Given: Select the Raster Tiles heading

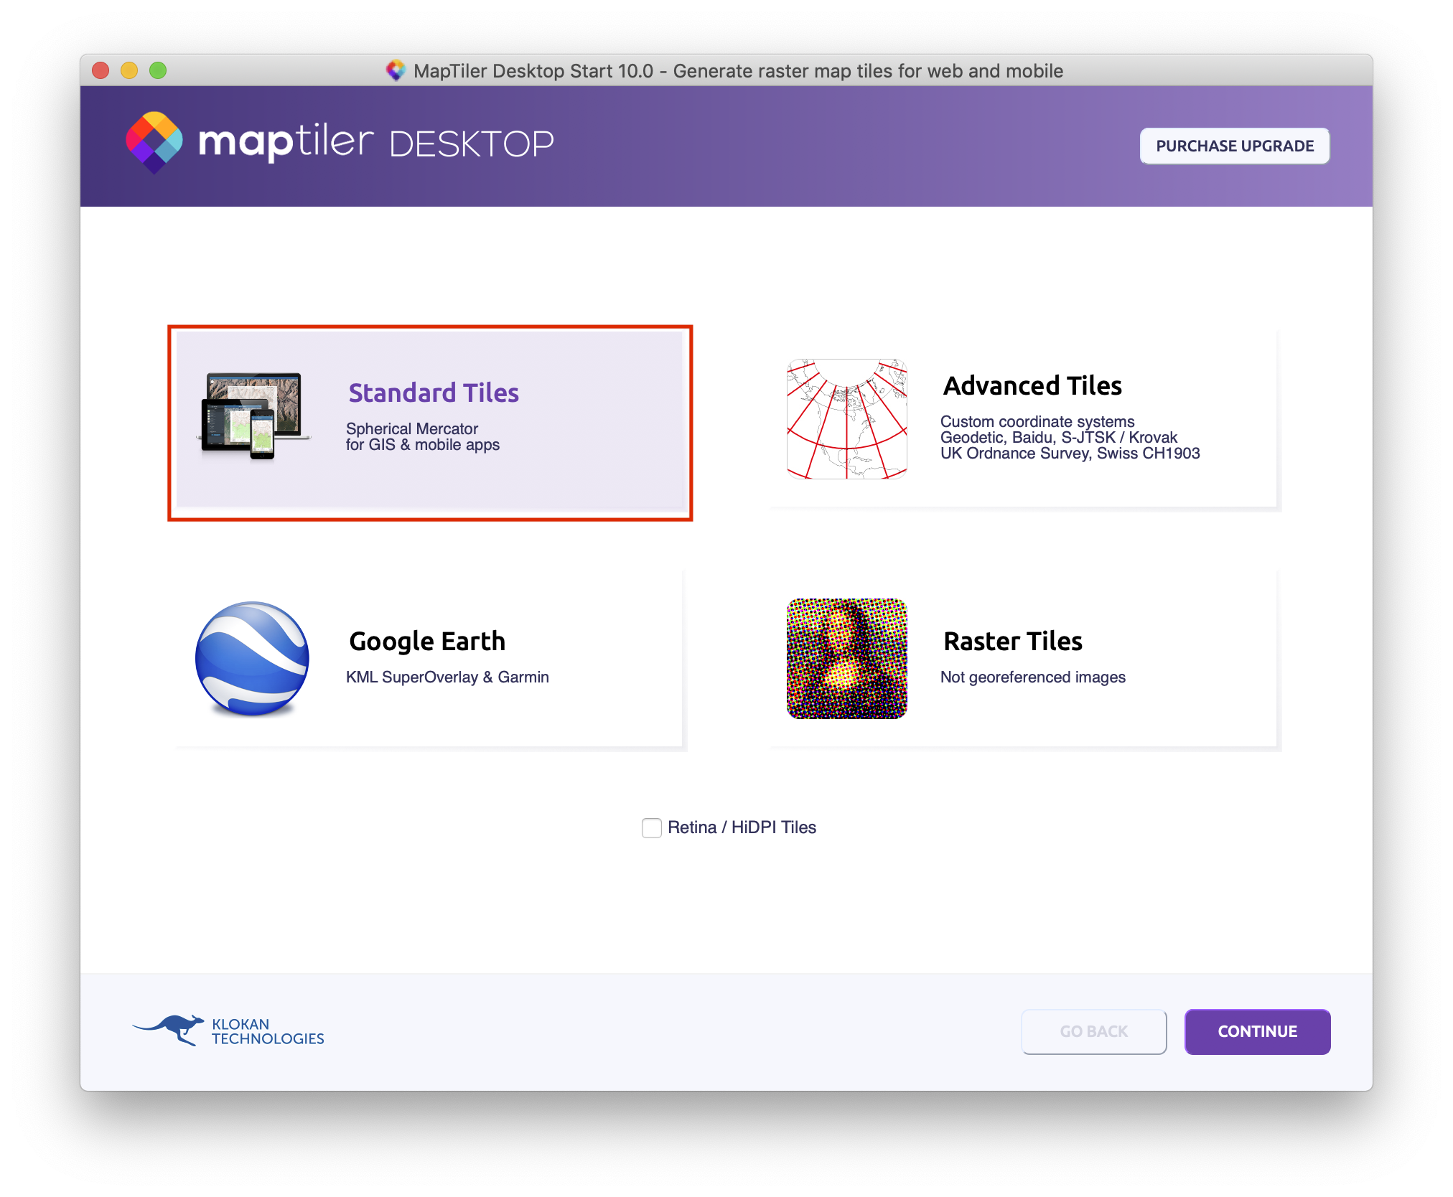Looking at the screenshot, I should click(x=1012, y=641).
